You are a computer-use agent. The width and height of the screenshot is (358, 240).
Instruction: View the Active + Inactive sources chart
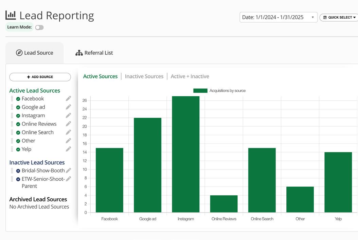point(190,76)
